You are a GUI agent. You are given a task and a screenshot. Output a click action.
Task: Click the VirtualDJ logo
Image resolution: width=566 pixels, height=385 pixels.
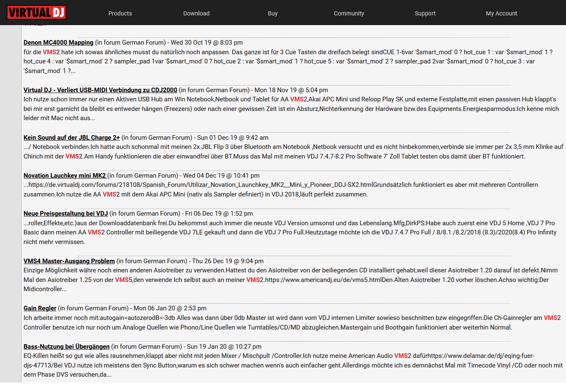[36, 13]
